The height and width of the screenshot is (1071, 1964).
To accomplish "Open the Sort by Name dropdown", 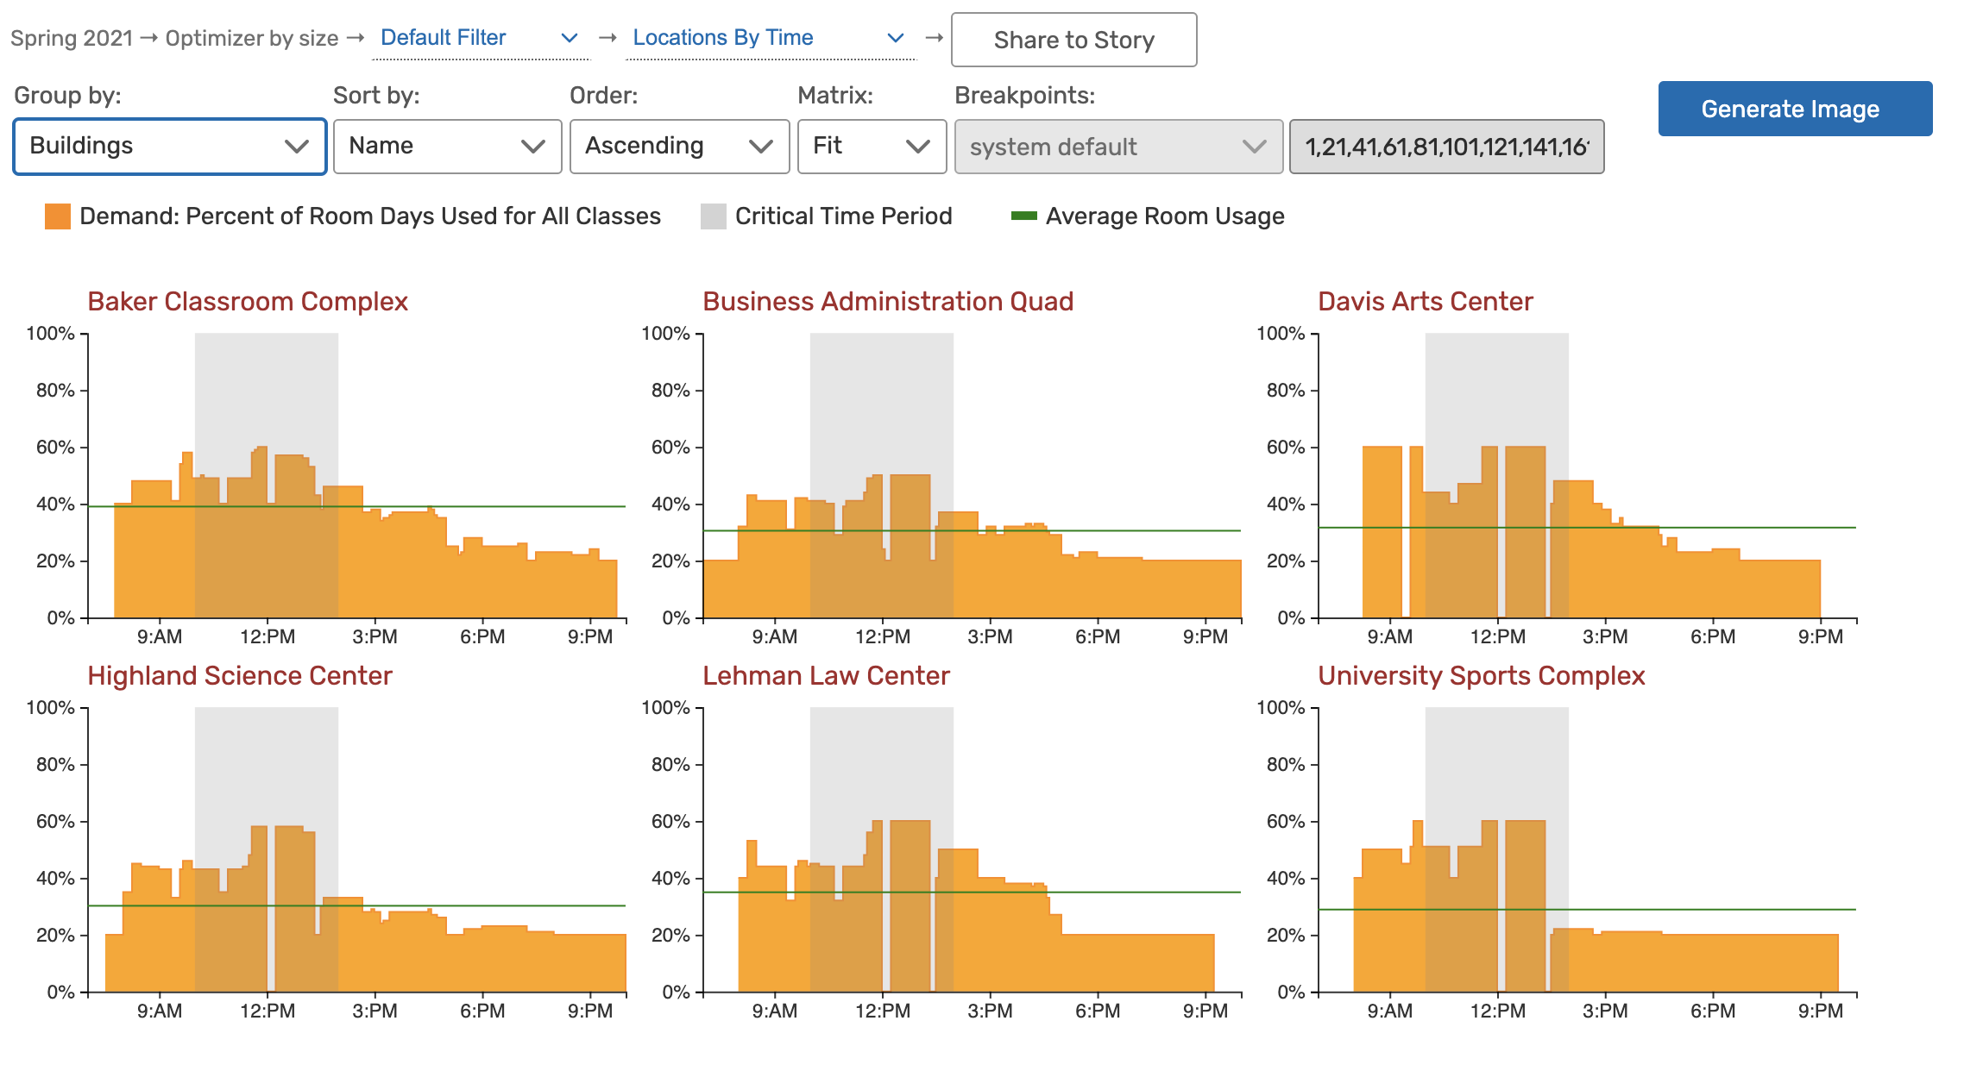I will pyautogui.click(x=447, y=146).
